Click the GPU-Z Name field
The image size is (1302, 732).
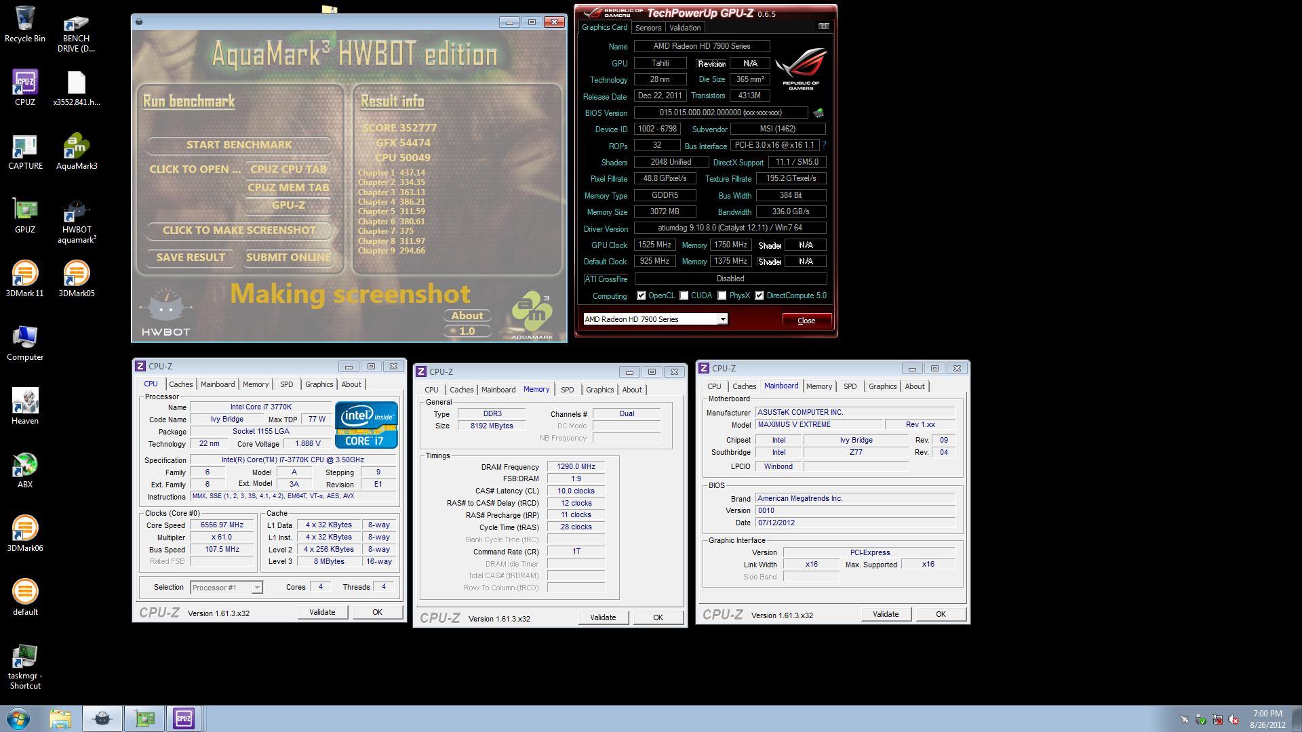pyautogui.click(x=702, y=46)
